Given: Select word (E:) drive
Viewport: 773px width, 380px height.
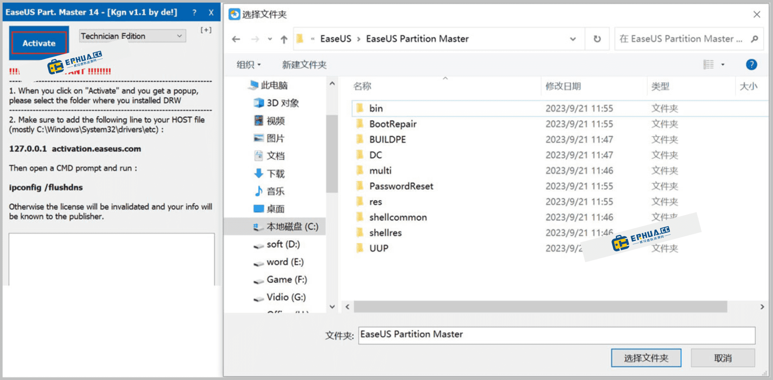Looking at the screenshot, I should [279, 262].
